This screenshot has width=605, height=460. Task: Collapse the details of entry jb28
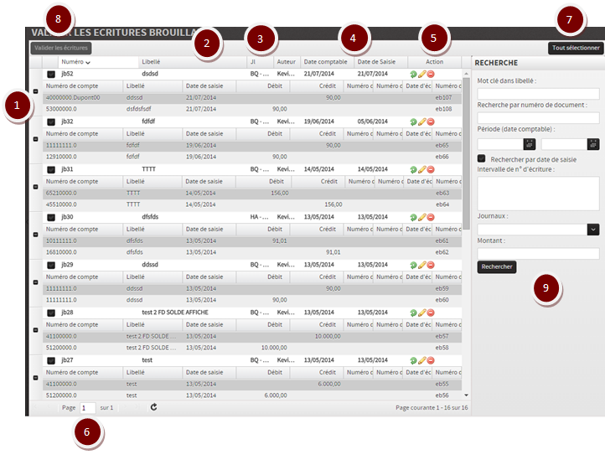coord(35,329)
